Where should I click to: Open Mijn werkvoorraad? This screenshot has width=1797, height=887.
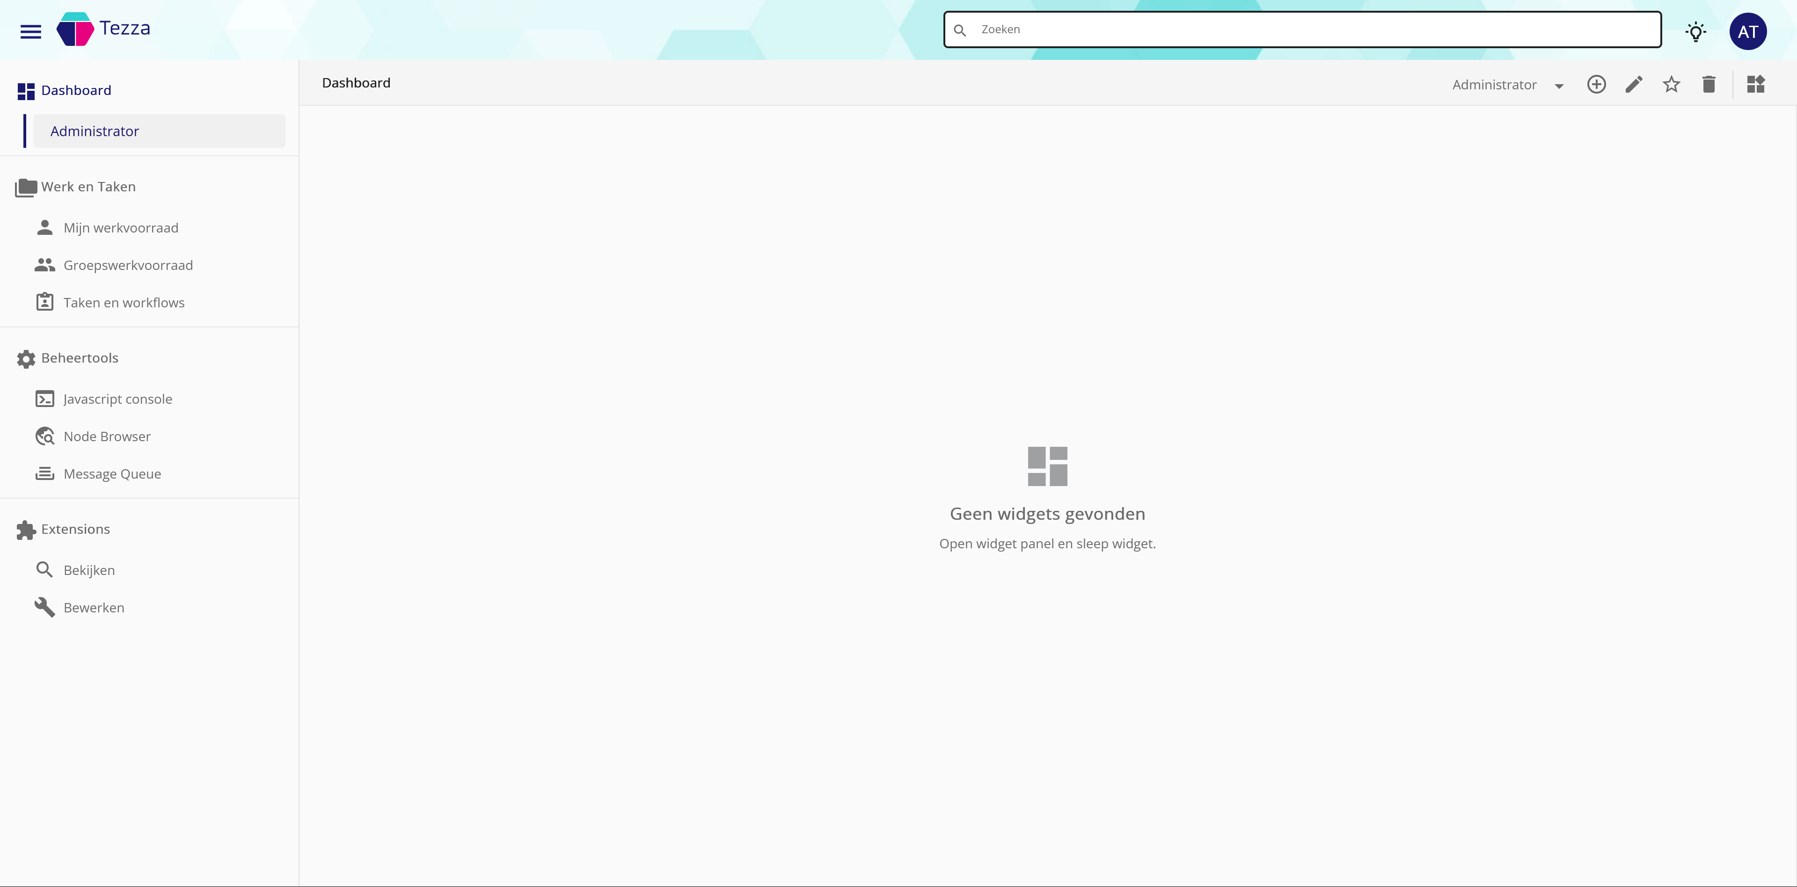click(121, 228)
